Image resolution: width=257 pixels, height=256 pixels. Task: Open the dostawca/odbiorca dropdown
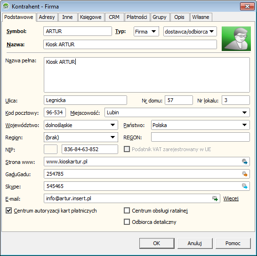[x=190, y=31]
